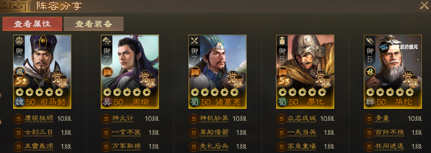
Task: Click the 群 faction badge on 华佗's card
Action: coord(370,102)
